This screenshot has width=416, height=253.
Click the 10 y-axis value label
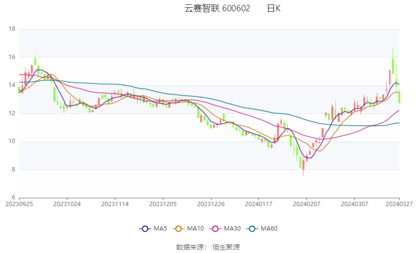click(12, 141)
